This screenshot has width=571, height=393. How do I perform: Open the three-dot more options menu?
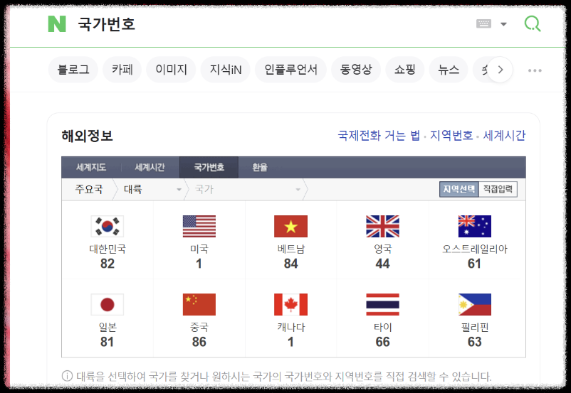pyautogui.click(x=535, y=70)
